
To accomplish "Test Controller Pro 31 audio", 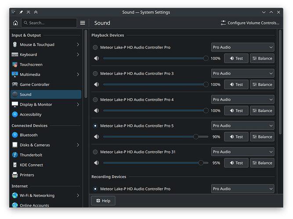I will point(236,163).
